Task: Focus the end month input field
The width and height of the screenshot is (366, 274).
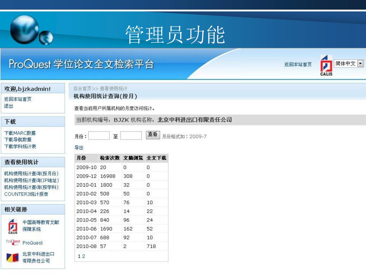Action: click(x=131, y=136)
